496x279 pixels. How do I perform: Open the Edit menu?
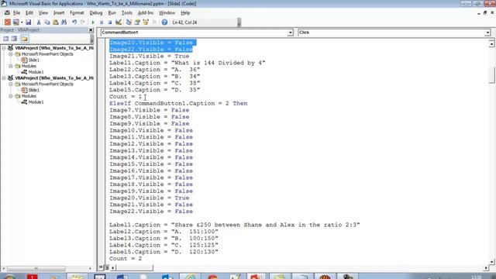[29, 13]
